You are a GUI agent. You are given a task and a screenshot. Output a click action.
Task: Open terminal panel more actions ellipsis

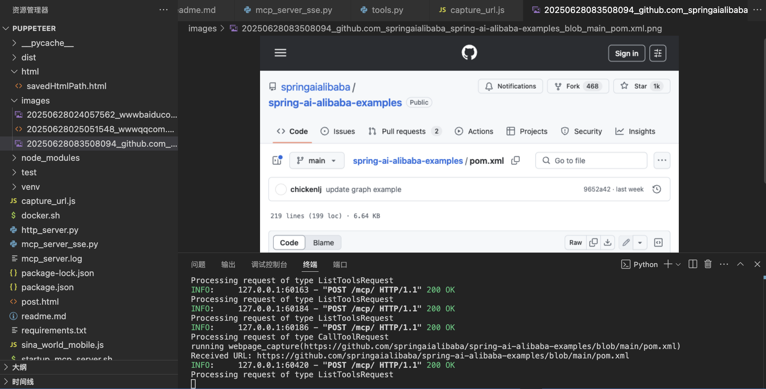(724, 264)
